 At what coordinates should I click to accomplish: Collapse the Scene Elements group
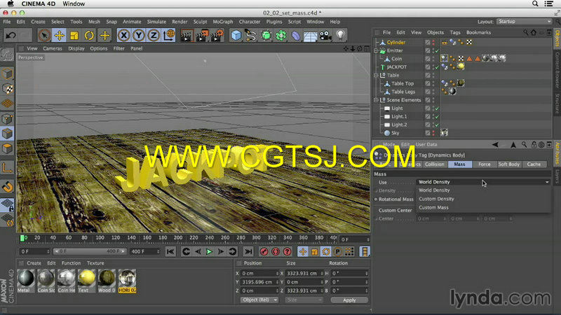pyautogui.click(x=376, y=100)
